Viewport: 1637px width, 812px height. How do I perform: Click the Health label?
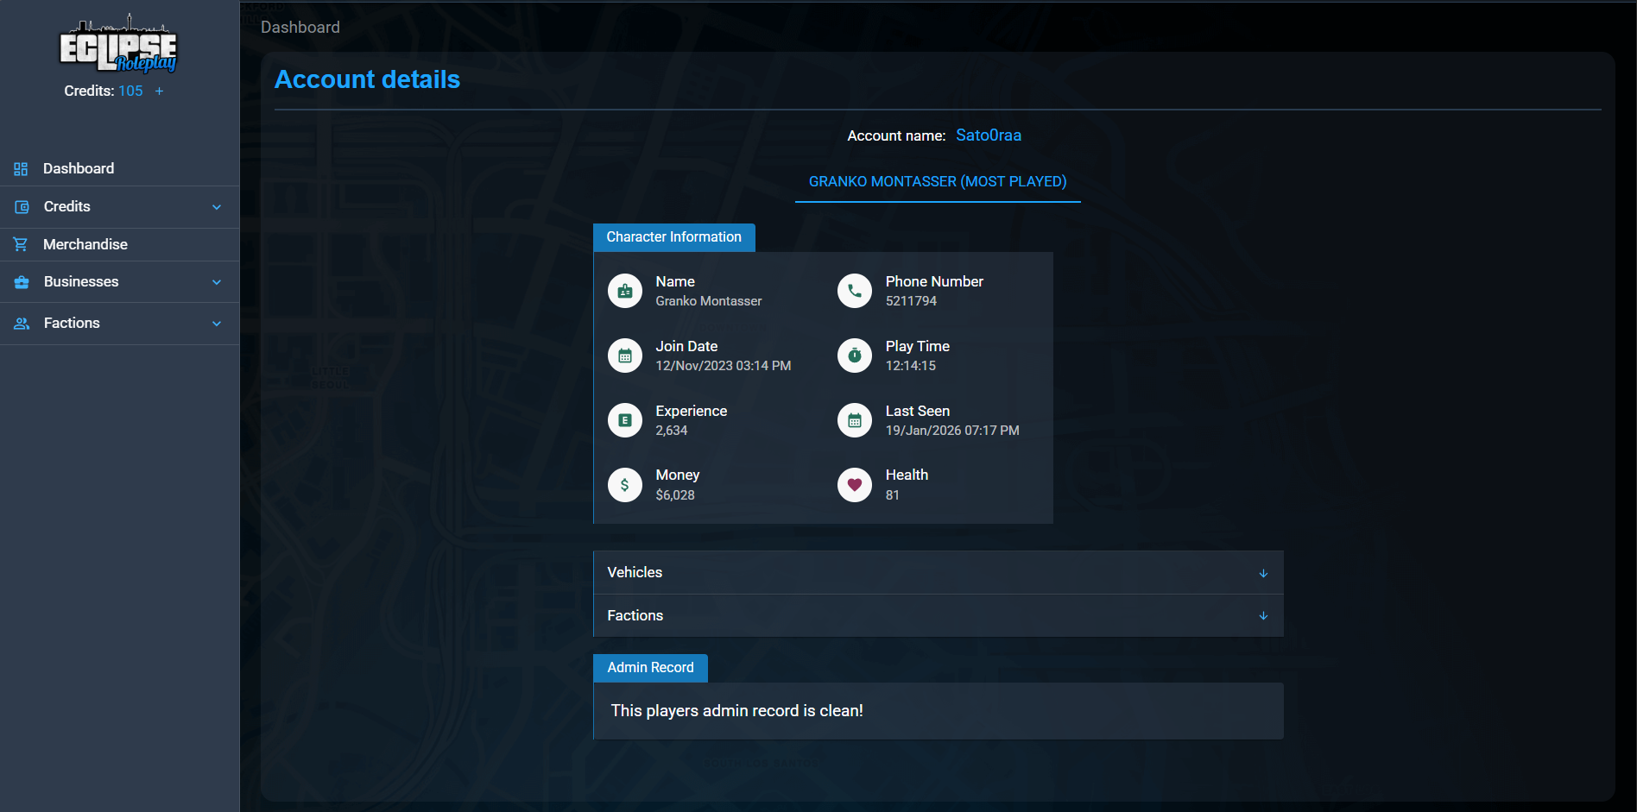[x=907, y=475]
